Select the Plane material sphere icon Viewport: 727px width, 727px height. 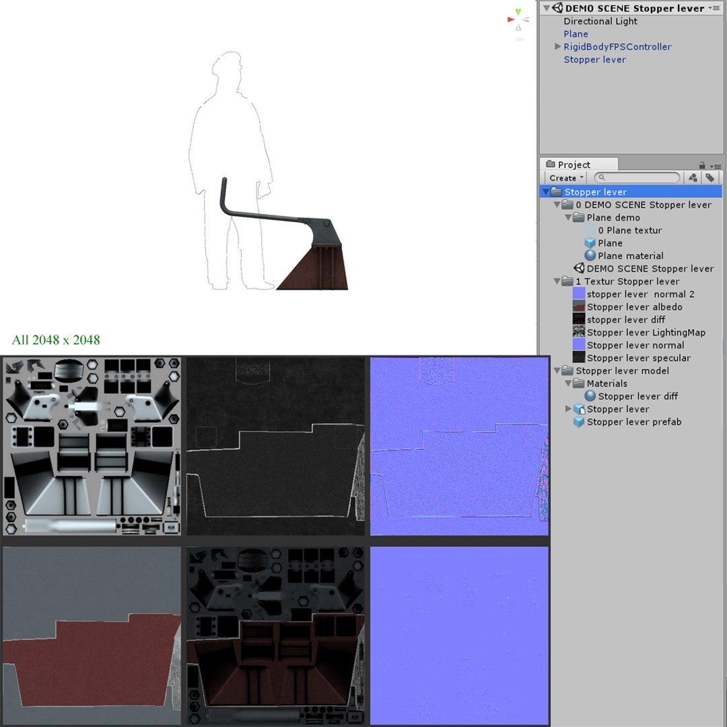pos(590,256)
